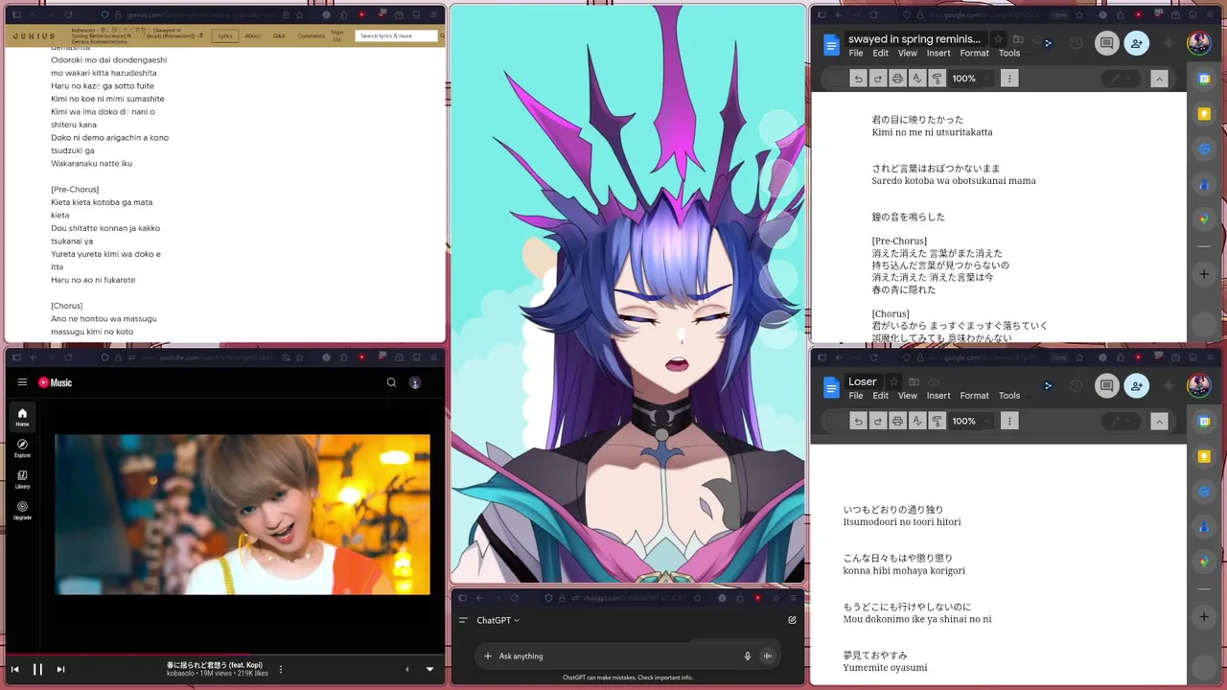Viewport: 1227px width, 690px height.
Task: Click the Loser document title
Action: 862,381
